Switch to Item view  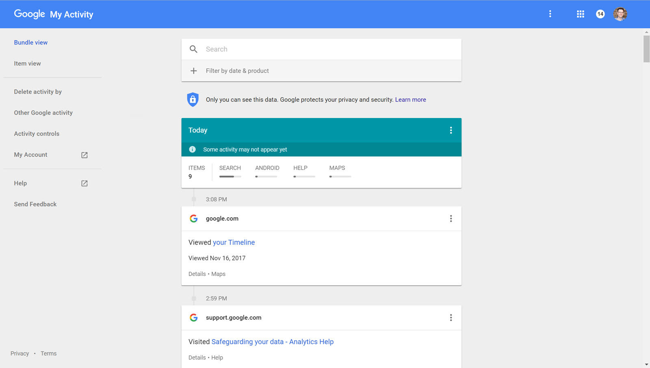click(x=27, y=63)
